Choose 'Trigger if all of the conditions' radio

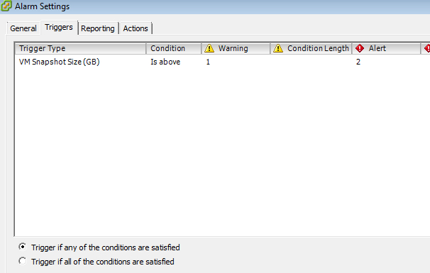(23, 261)
